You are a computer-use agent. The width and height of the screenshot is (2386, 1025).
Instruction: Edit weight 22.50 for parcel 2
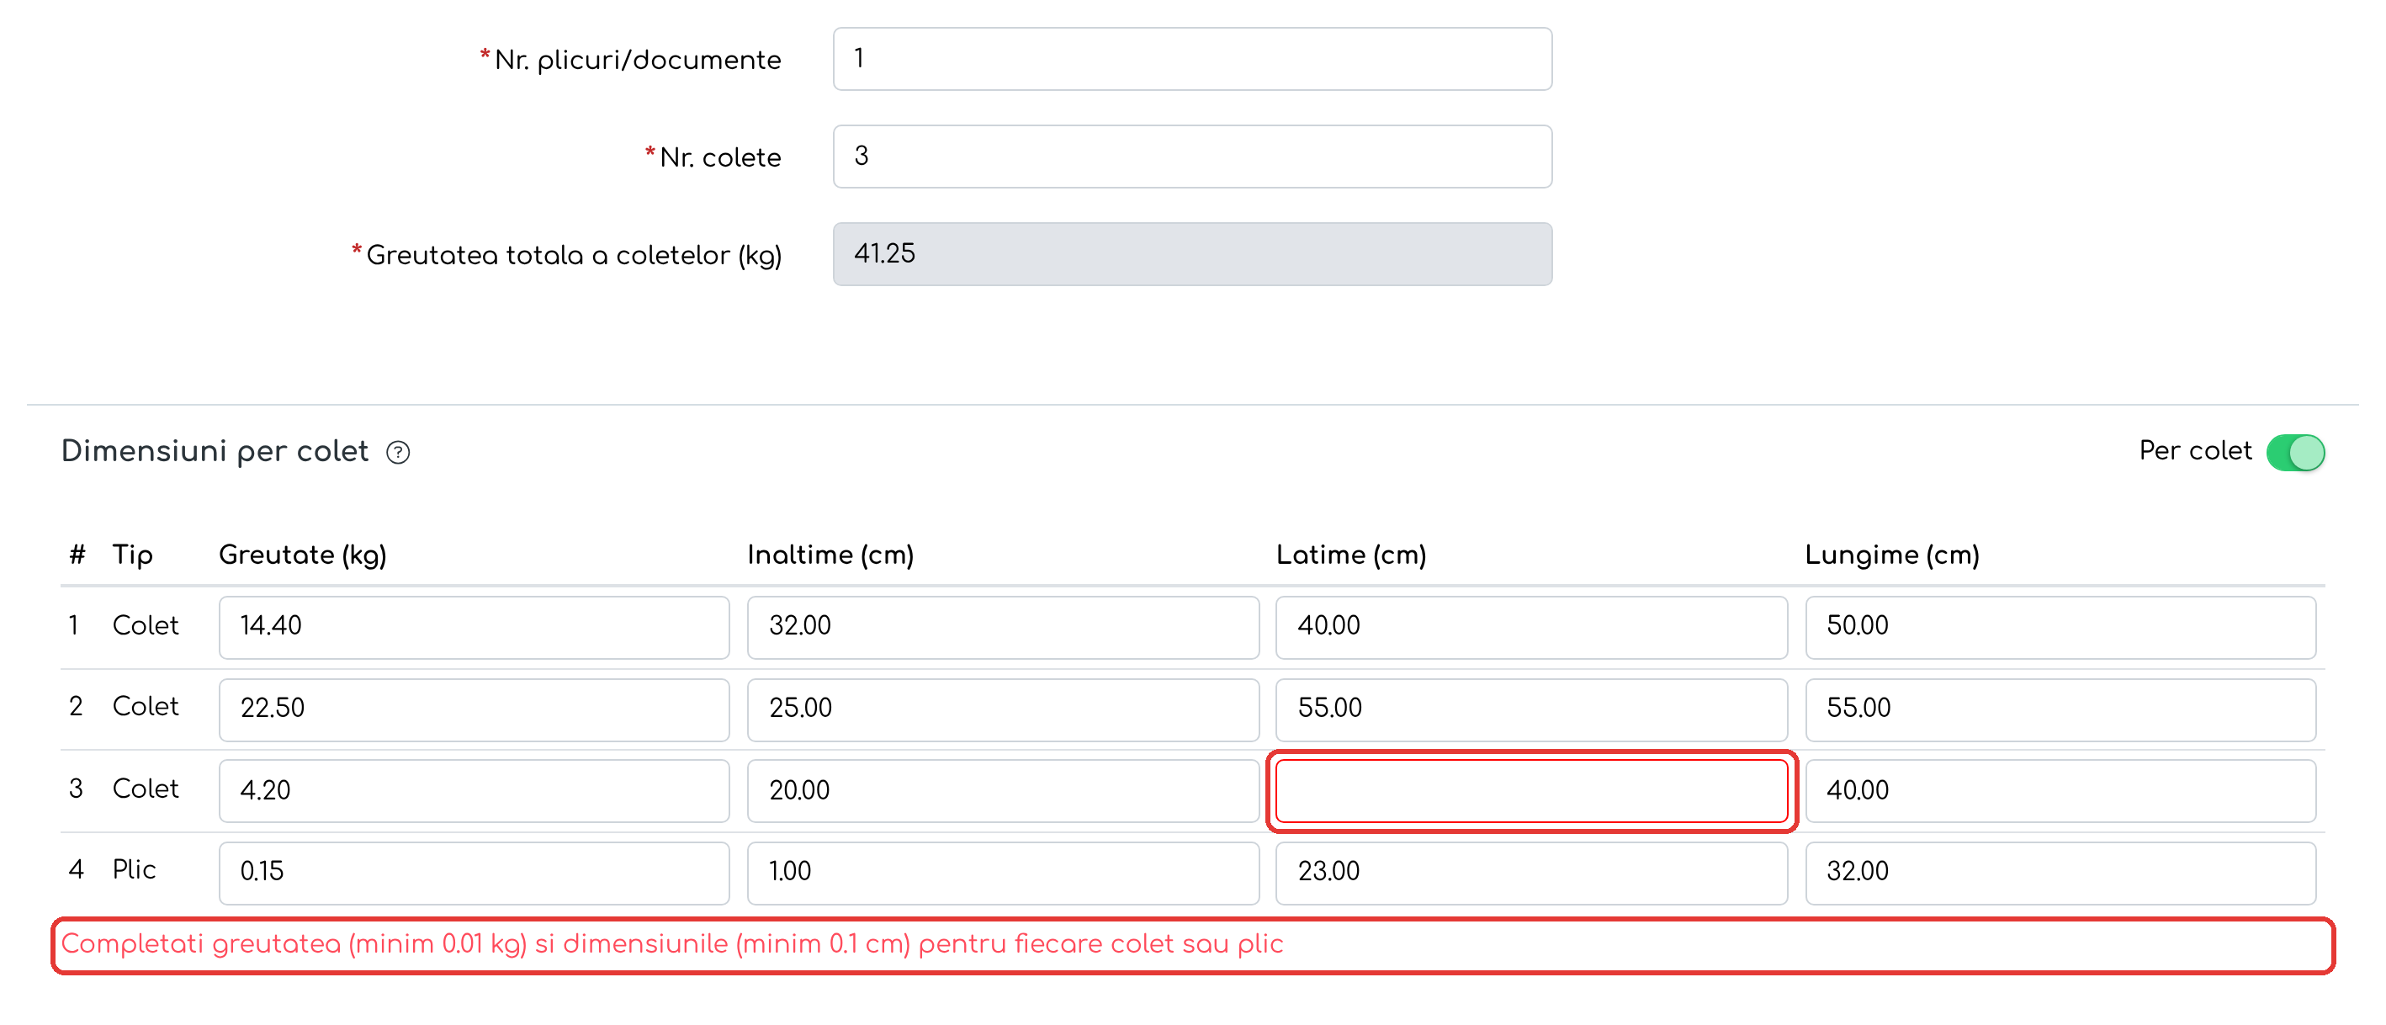point(475,710)
